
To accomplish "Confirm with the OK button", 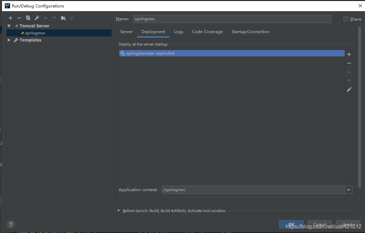I will (291, 224).
